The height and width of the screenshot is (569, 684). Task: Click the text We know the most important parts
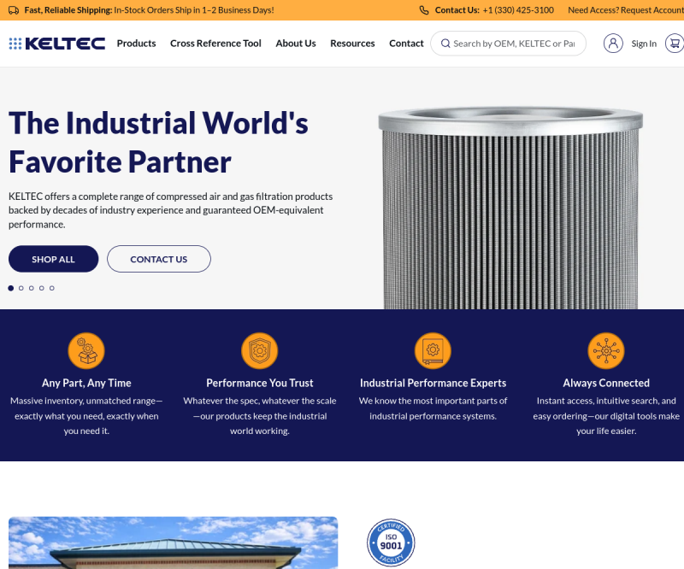(433, 408)
